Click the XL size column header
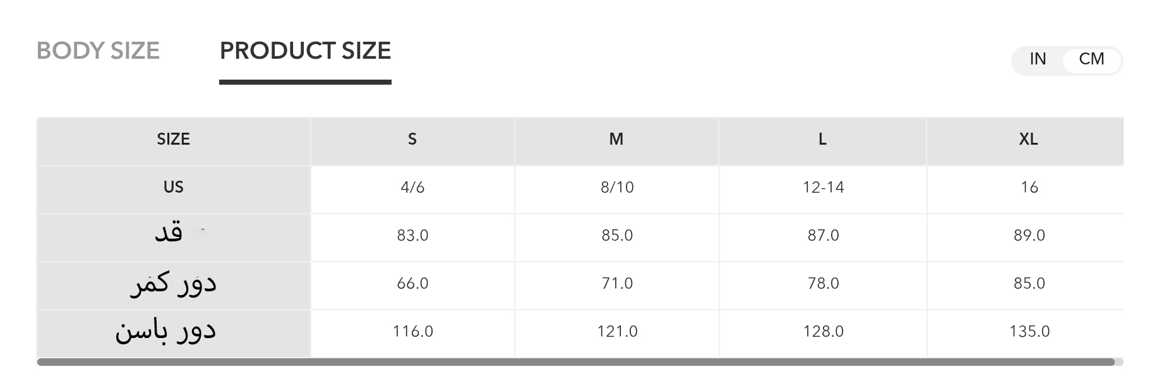Screen dimensions: 1152x369 pos(1028,140)
